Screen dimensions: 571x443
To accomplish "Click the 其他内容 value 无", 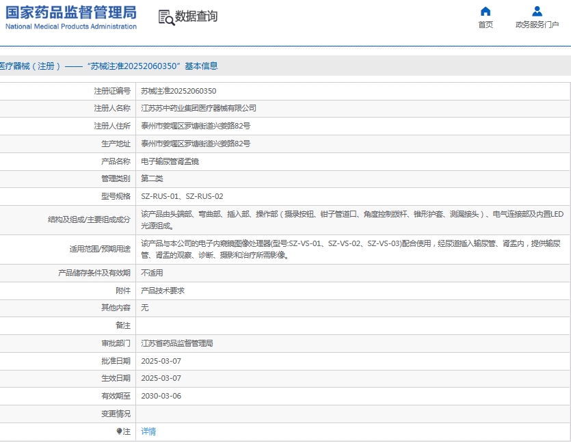I will [x=144, y=308].
